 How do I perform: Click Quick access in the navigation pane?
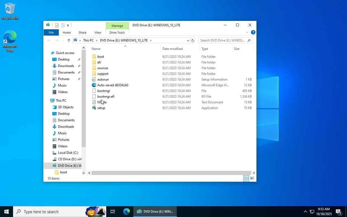coord(65,53)
